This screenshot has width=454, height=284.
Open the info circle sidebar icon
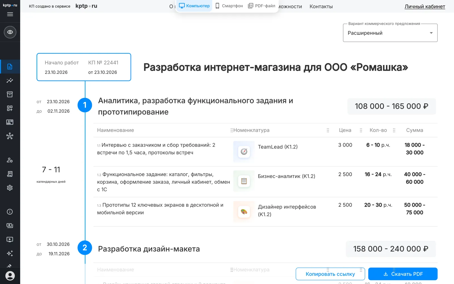10,212
